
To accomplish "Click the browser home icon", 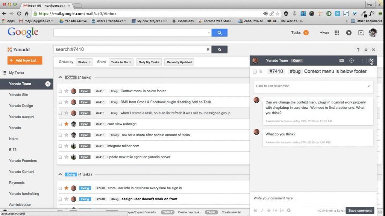I will click(27, 14).
